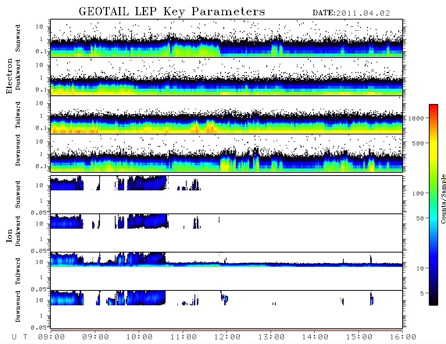This screenshot has height=344, width=446.
Task: Click the 11:00 time tick label
Action: tap(184, 337)
